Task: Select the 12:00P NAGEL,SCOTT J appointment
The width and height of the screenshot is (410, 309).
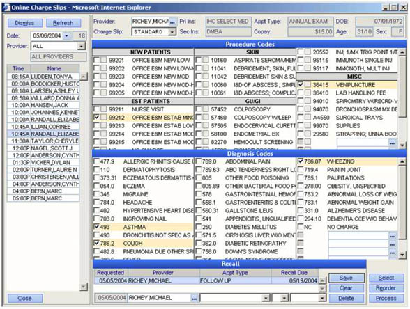Action: point(43,148)
